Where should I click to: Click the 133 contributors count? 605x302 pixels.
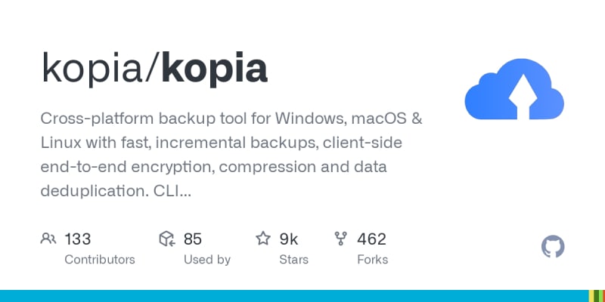pos(78,239)
